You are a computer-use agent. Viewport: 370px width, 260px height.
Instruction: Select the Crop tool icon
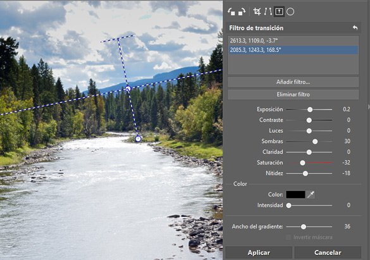(257, 11)
